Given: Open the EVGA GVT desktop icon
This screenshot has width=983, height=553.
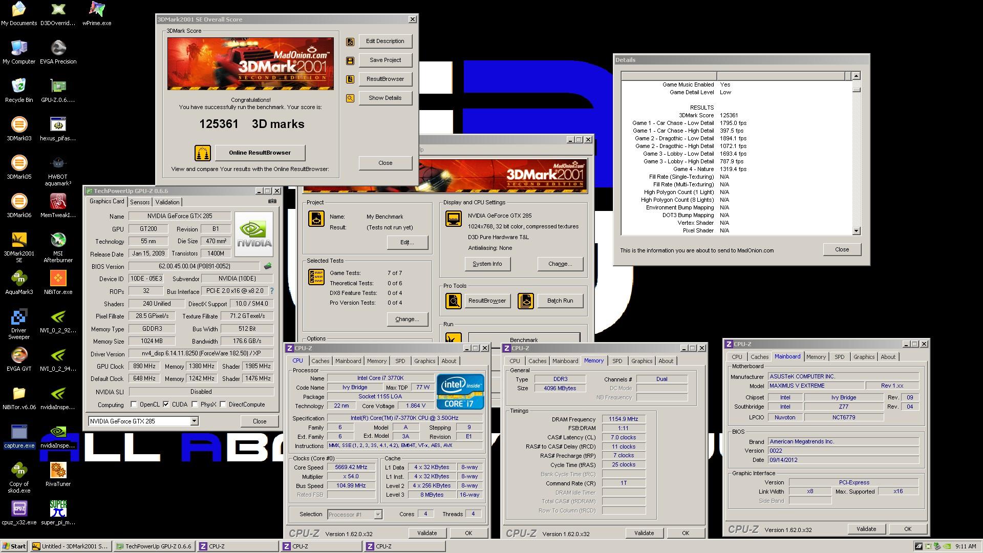Looking at the screenshot, I should (x=19, y=359).
